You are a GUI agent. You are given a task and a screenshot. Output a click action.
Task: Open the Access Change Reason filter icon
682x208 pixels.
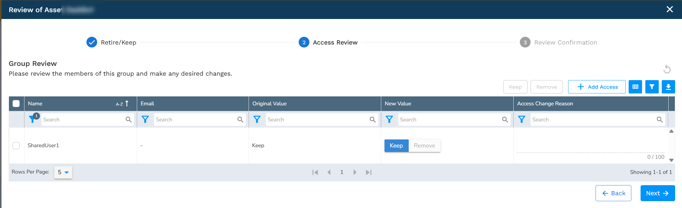point(522,119)
